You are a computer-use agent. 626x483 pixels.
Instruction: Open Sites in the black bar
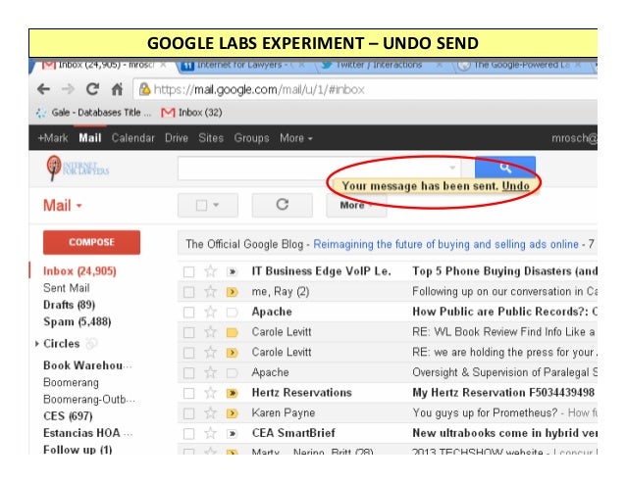pyautogui.click(x=211, y=138)
